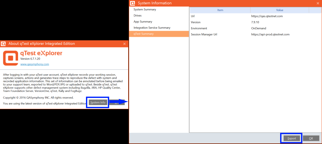Open the App Summary section
This screenshot has height=144, width=322.
pyautogui.click(x=159, y=22)
